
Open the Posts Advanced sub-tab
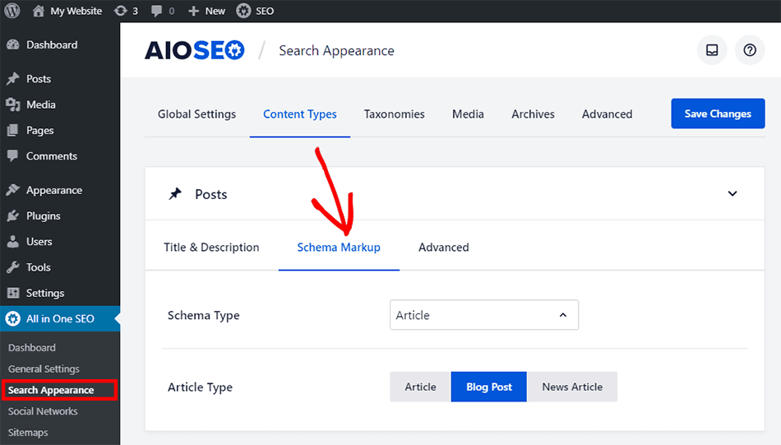coord(443,247)
